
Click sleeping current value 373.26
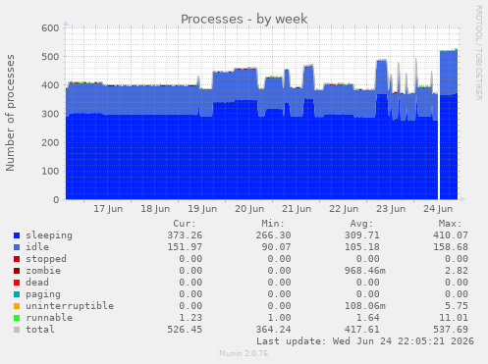pos(185,235)
